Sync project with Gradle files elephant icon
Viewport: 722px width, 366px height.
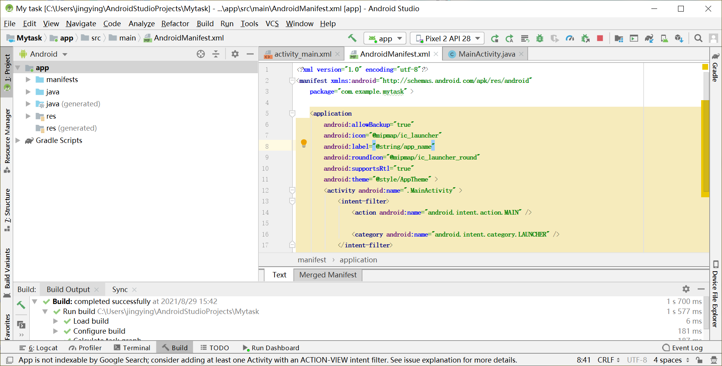649,39
